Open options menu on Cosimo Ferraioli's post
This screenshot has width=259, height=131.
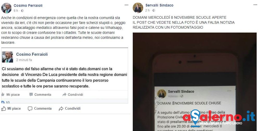[126, 5]
